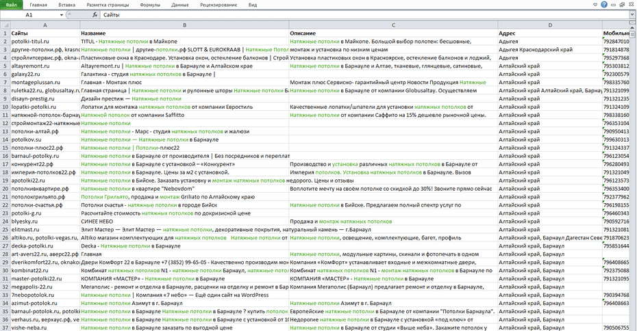Viewport: 637px width, 331px height.
Task: Select cell vishe-neba.ru
Action: (45, 328)
